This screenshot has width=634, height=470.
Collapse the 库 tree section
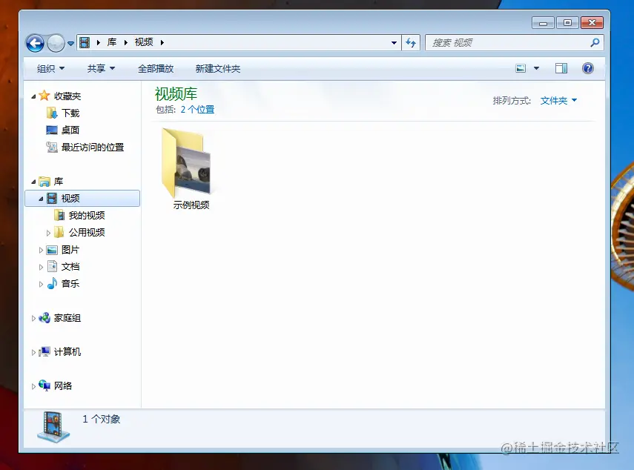[33, 181]
